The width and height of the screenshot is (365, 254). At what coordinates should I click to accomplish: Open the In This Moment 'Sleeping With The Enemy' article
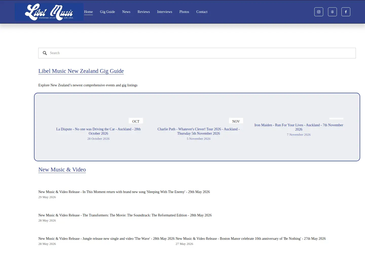point(124,192)
